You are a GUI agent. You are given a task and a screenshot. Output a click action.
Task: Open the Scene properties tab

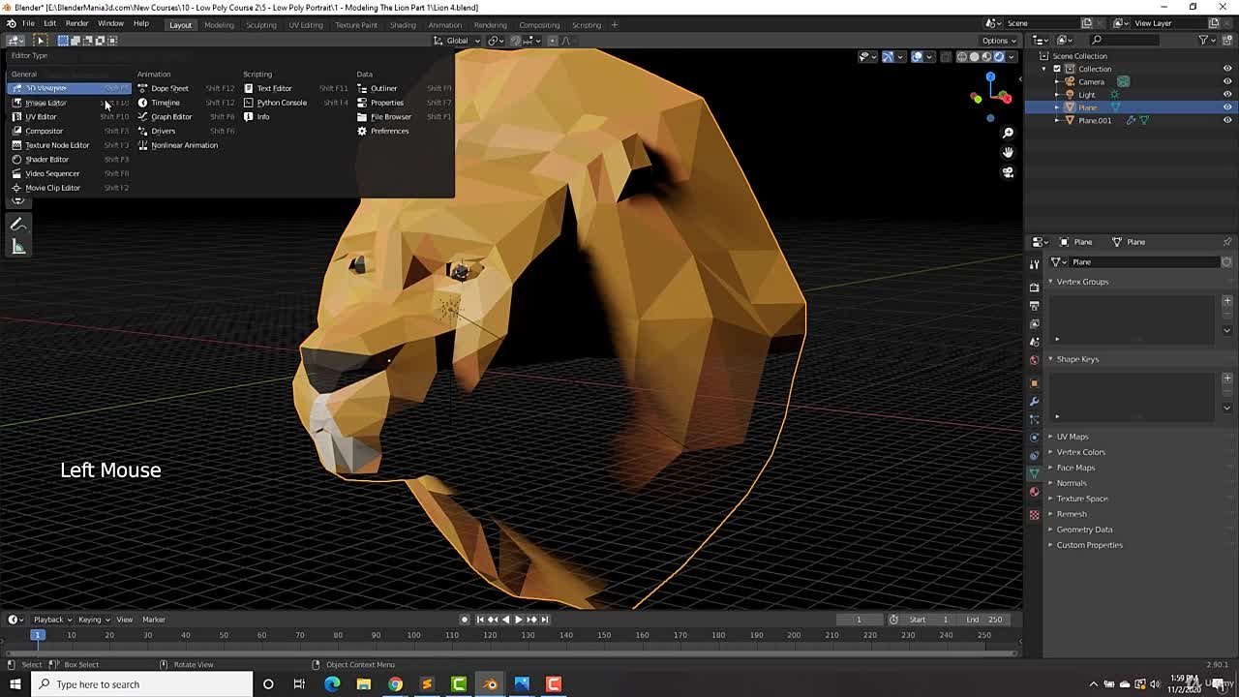coord(1034,342)
